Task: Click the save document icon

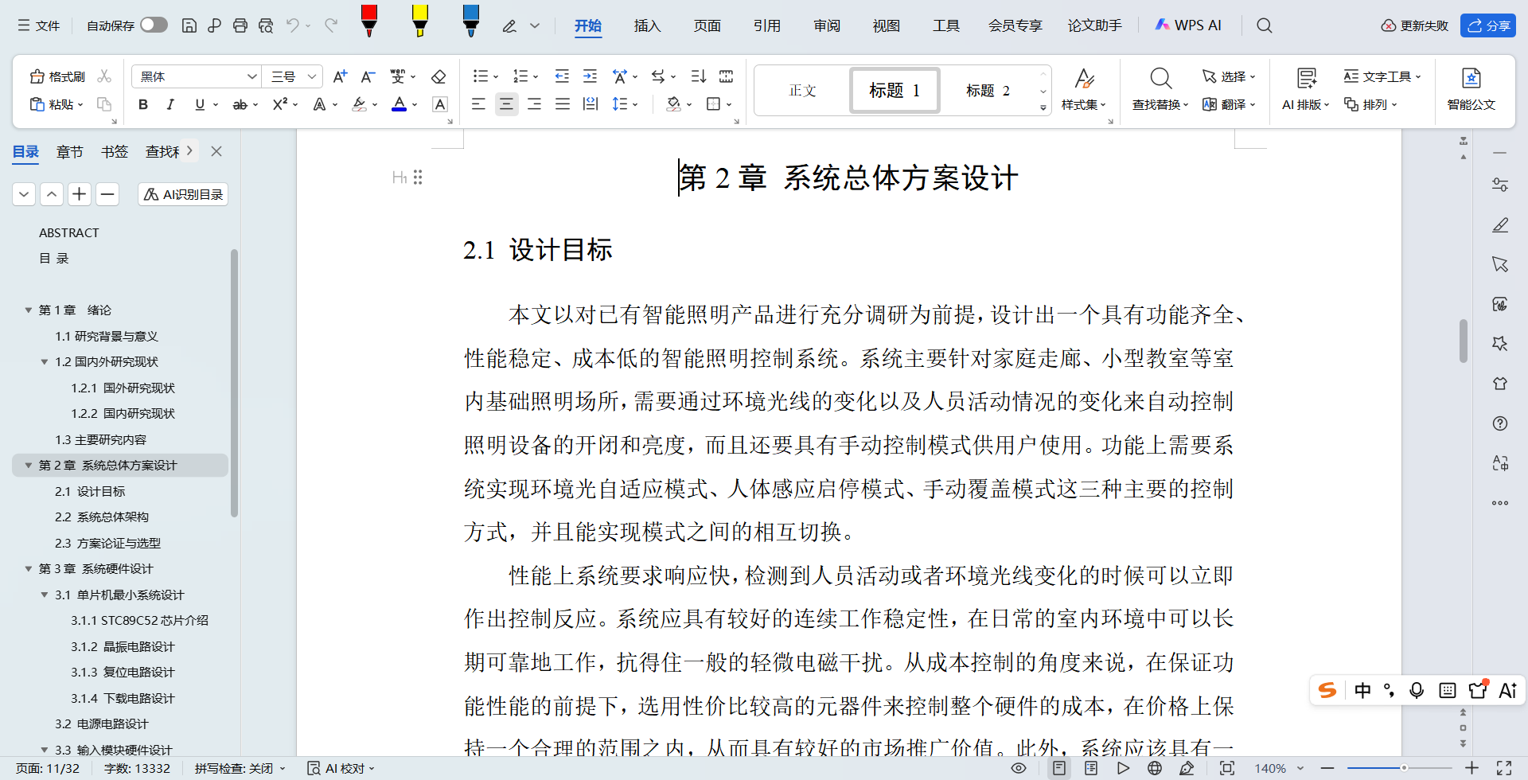Action: [189, 25]
